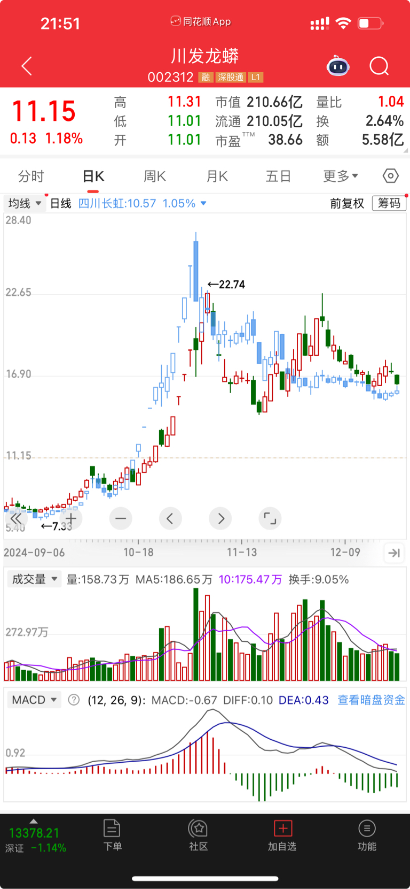Tap the L1 level badge

(x=256, y=78)
